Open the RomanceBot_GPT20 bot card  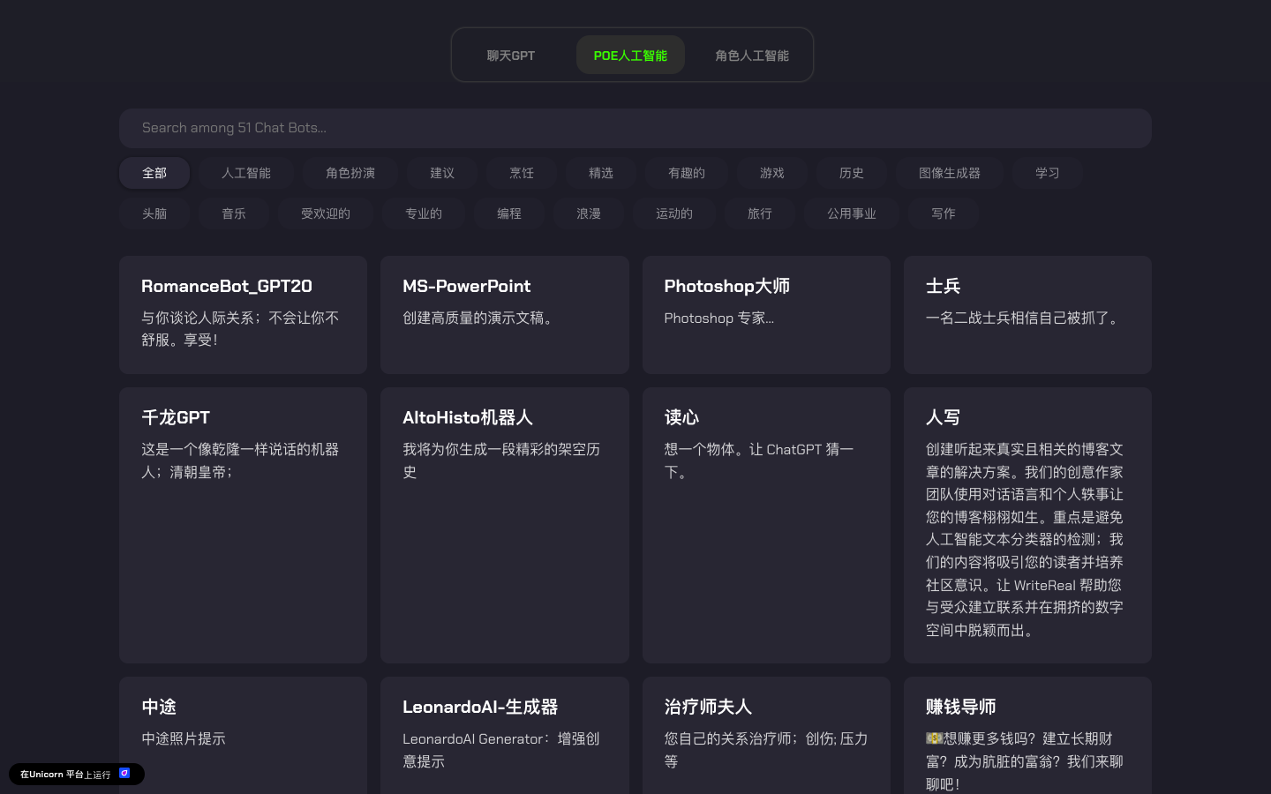point(243,314)
